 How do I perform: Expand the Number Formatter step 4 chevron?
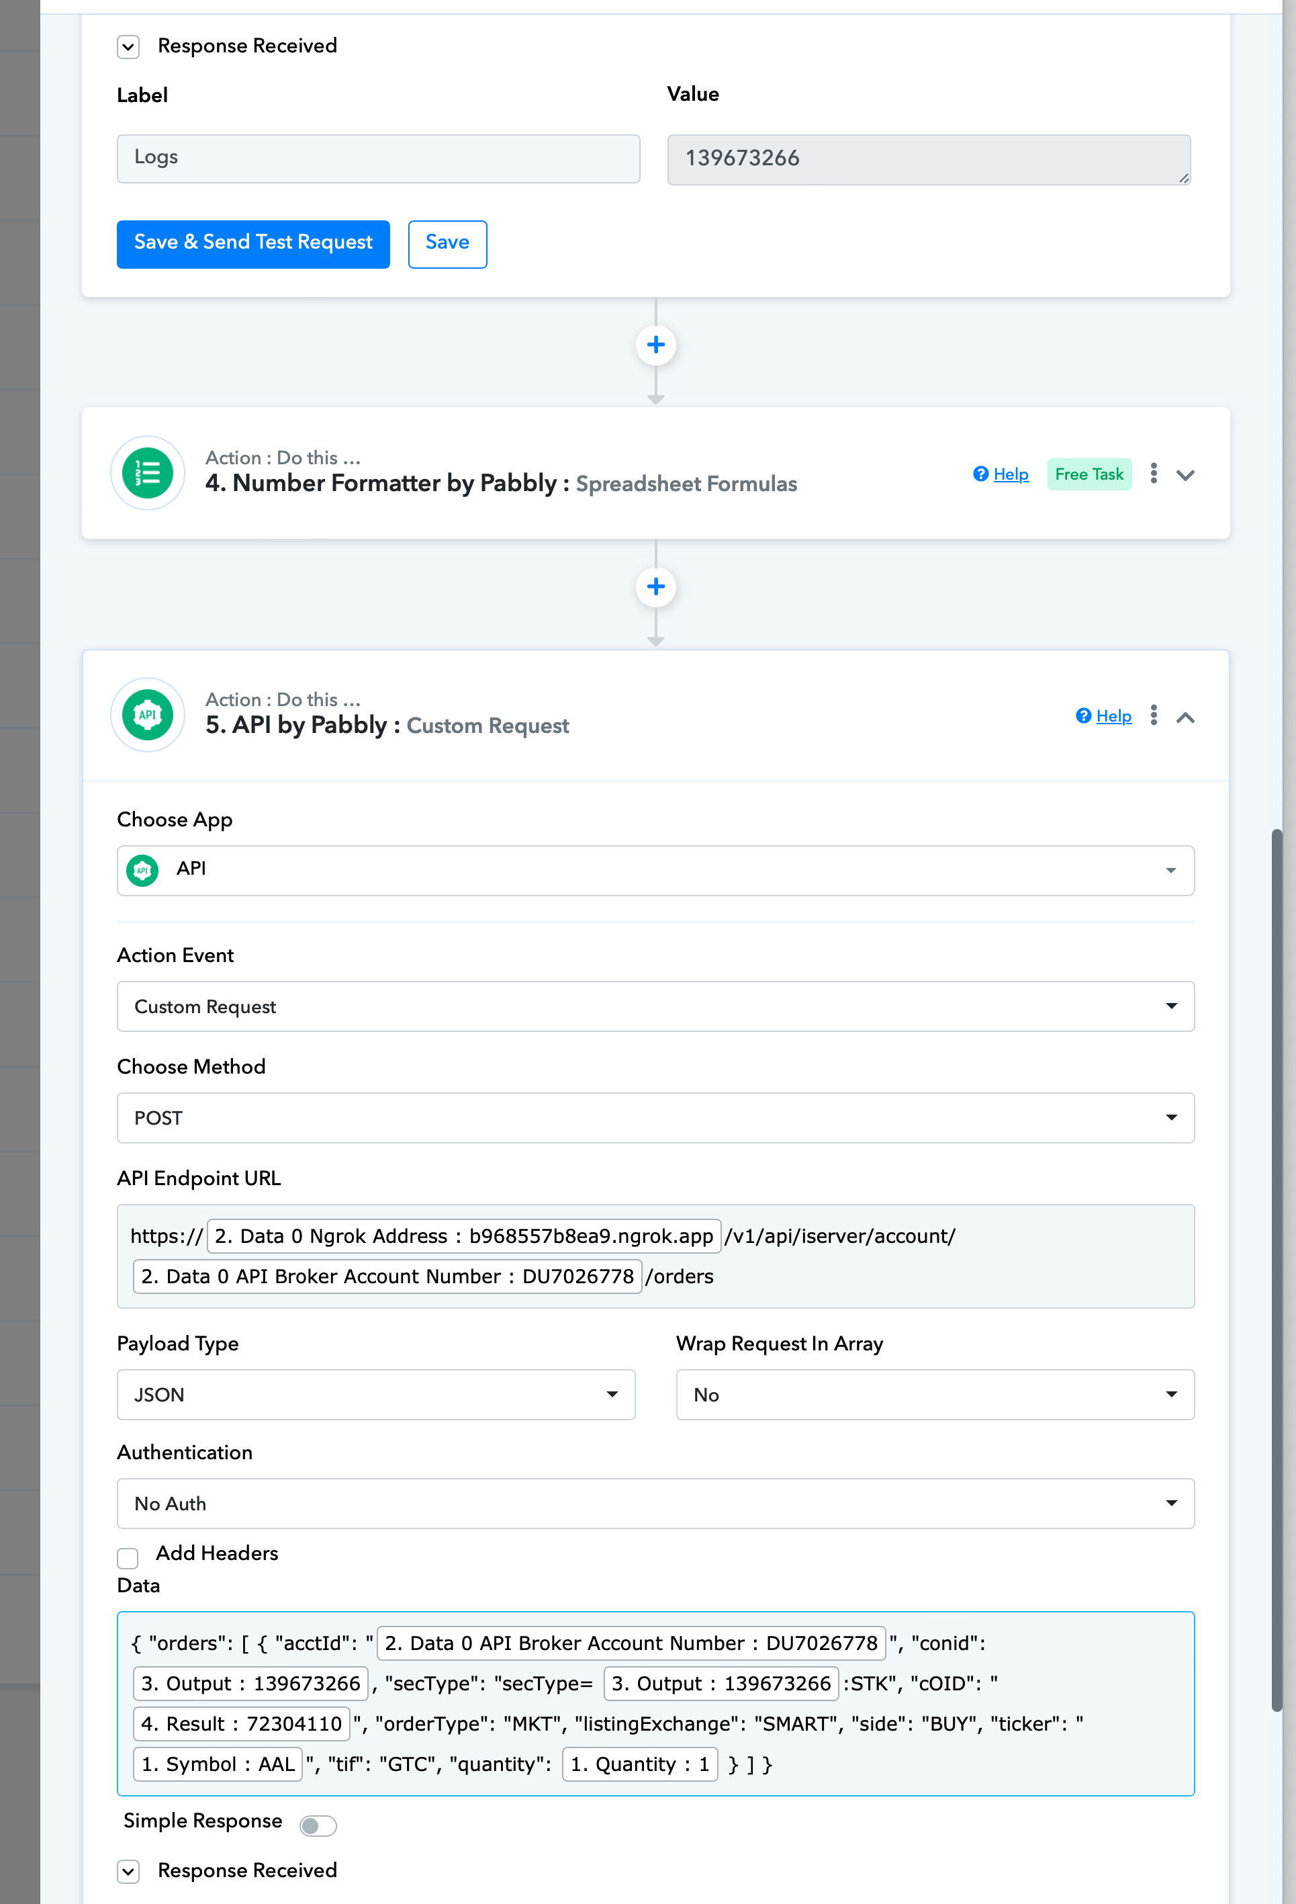[1185, 475]
